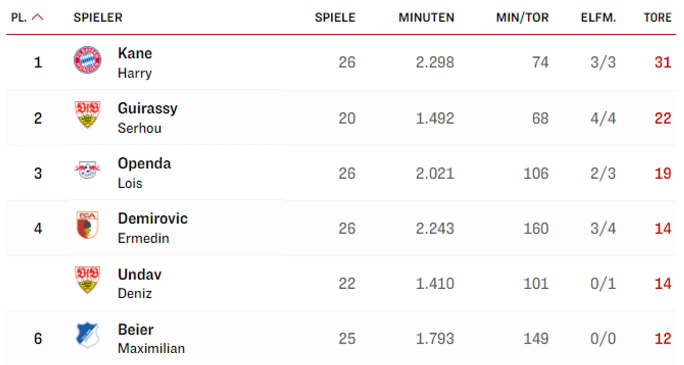Click the VfB Stuttgart crest beside Undav
Image resolution: width=684 pixels, height=365 pixels.
[x=88, y=280]
